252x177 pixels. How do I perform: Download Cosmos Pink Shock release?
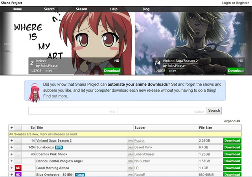click(x=232, y=154)
